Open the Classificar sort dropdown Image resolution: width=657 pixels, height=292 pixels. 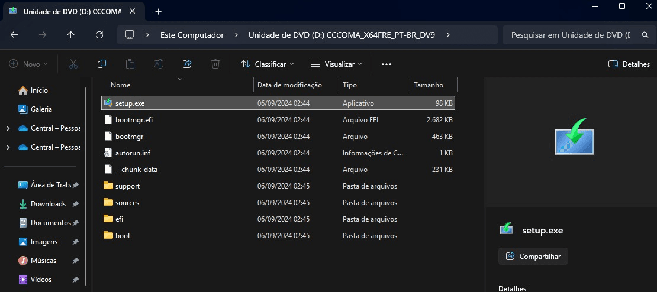pos(268,64)
